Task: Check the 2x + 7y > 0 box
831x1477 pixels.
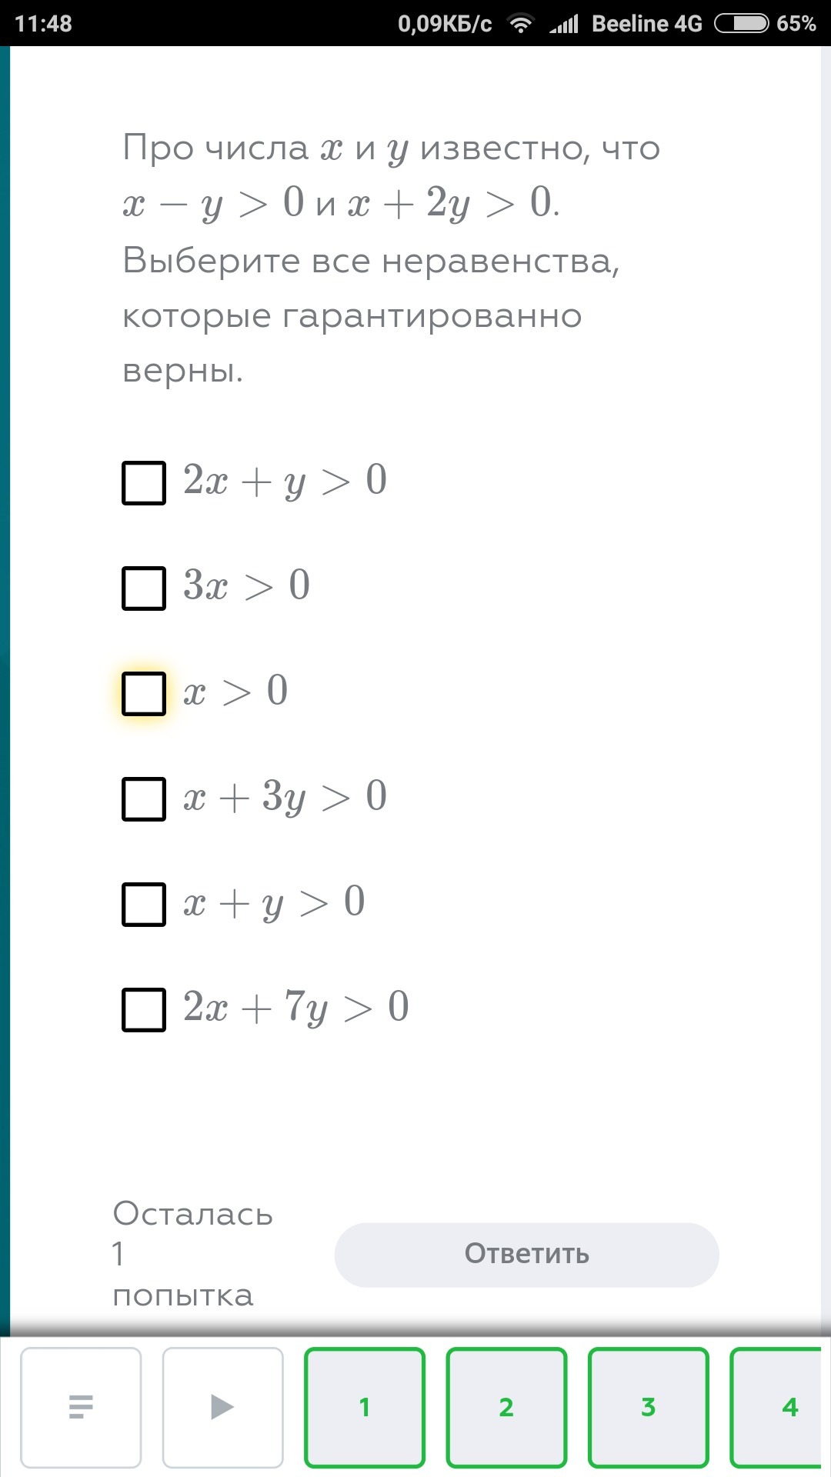Action: tap(143, 1011)
